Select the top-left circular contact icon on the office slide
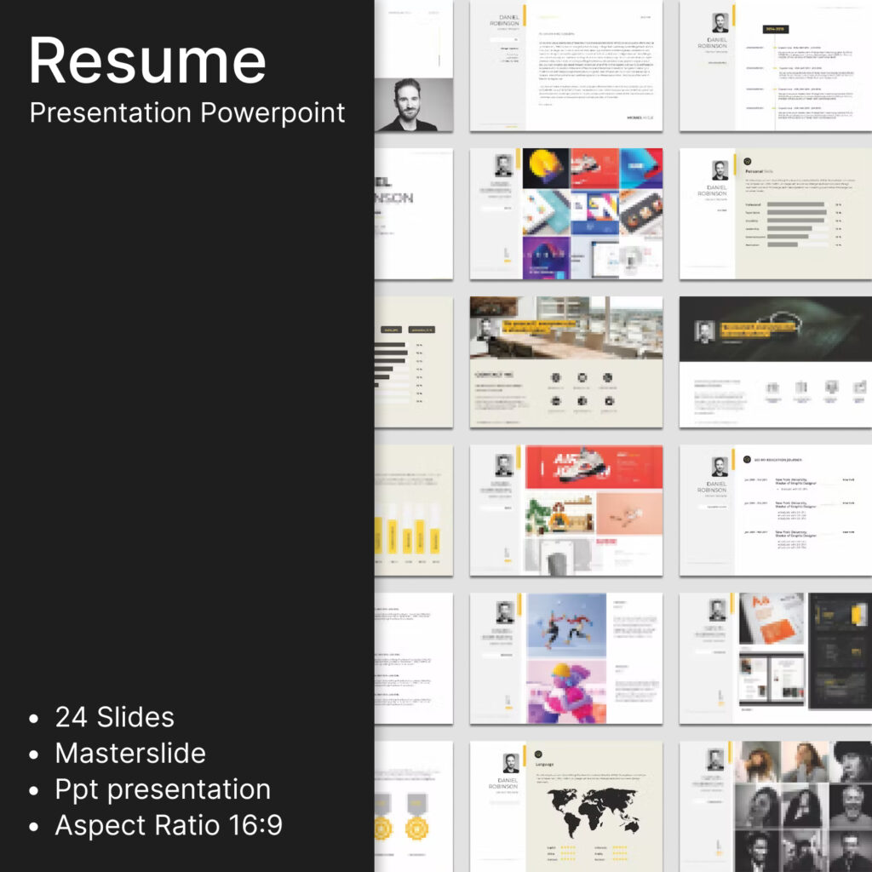 (x=556, y=377)
